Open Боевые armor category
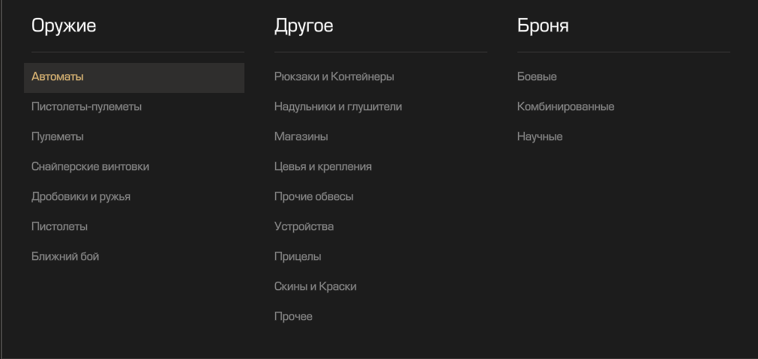The image size is (758, 359). coord(537,77)
